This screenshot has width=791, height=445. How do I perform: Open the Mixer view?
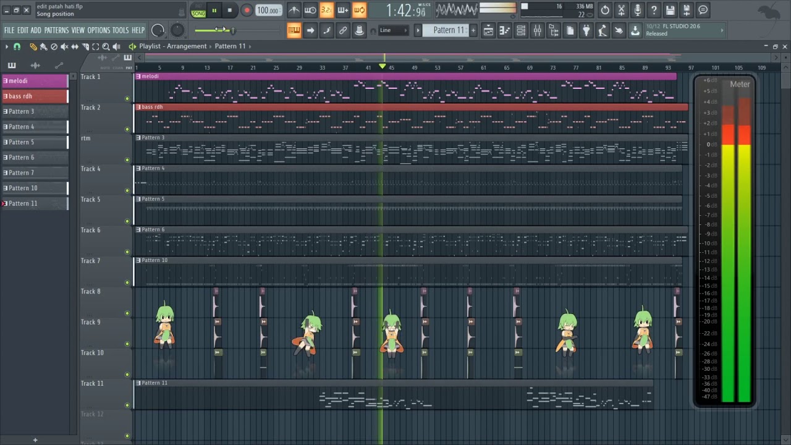(538, 30)
